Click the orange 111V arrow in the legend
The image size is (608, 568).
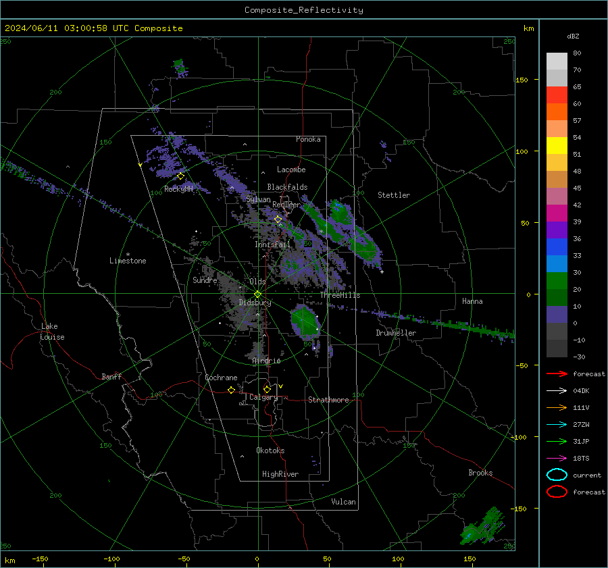coord(557,407)
